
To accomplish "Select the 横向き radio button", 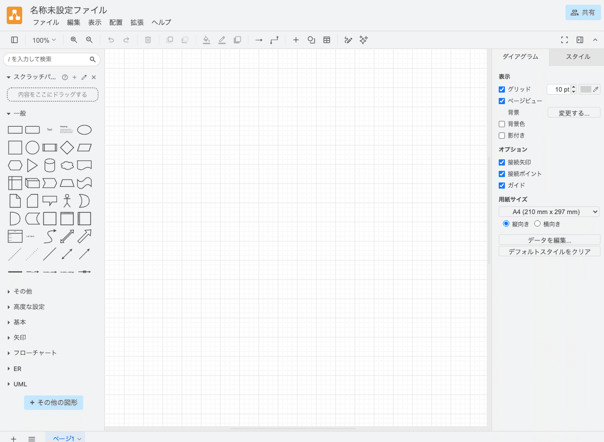I will 538,224.
